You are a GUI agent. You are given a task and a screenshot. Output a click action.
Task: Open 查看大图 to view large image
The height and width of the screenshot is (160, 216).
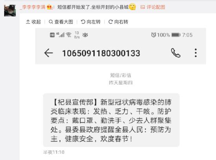(x=61, y=22)
